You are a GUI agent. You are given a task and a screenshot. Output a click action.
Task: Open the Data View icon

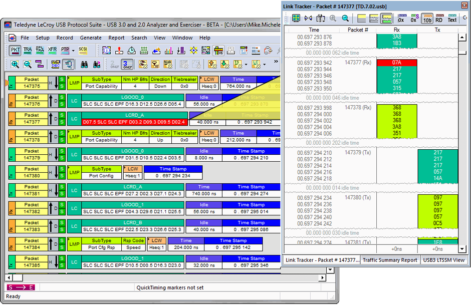point(144,51)
